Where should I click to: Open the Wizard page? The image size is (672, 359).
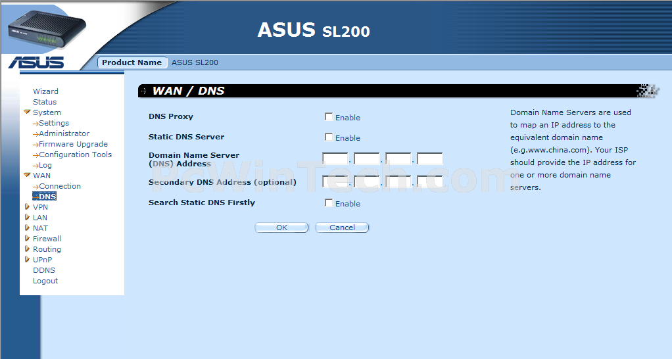tap(45, 91)
